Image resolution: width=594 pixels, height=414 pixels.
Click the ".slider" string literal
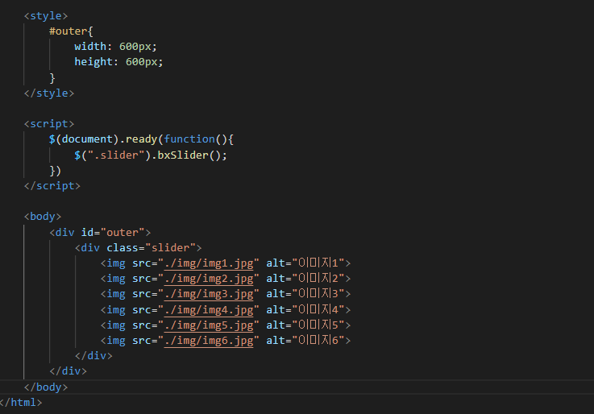(116, 155)
